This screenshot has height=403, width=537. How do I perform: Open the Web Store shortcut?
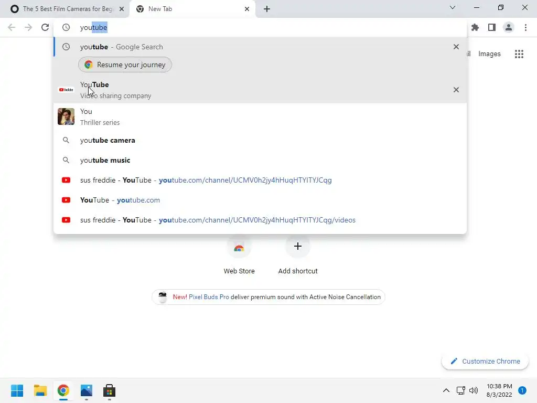point(239,256)
